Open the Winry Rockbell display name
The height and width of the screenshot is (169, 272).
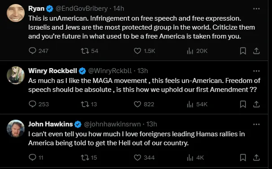[53, 71]
